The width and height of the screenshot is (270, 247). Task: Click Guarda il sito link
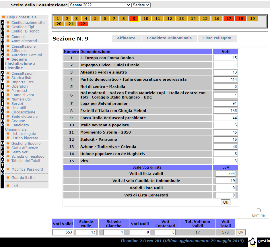tap(23, 178)
